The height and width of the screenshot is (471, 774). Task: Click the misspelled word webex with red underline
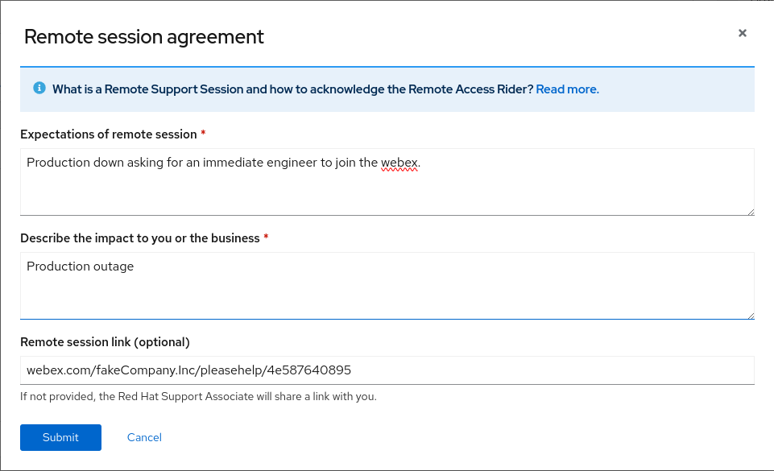[x=399, y=163]
